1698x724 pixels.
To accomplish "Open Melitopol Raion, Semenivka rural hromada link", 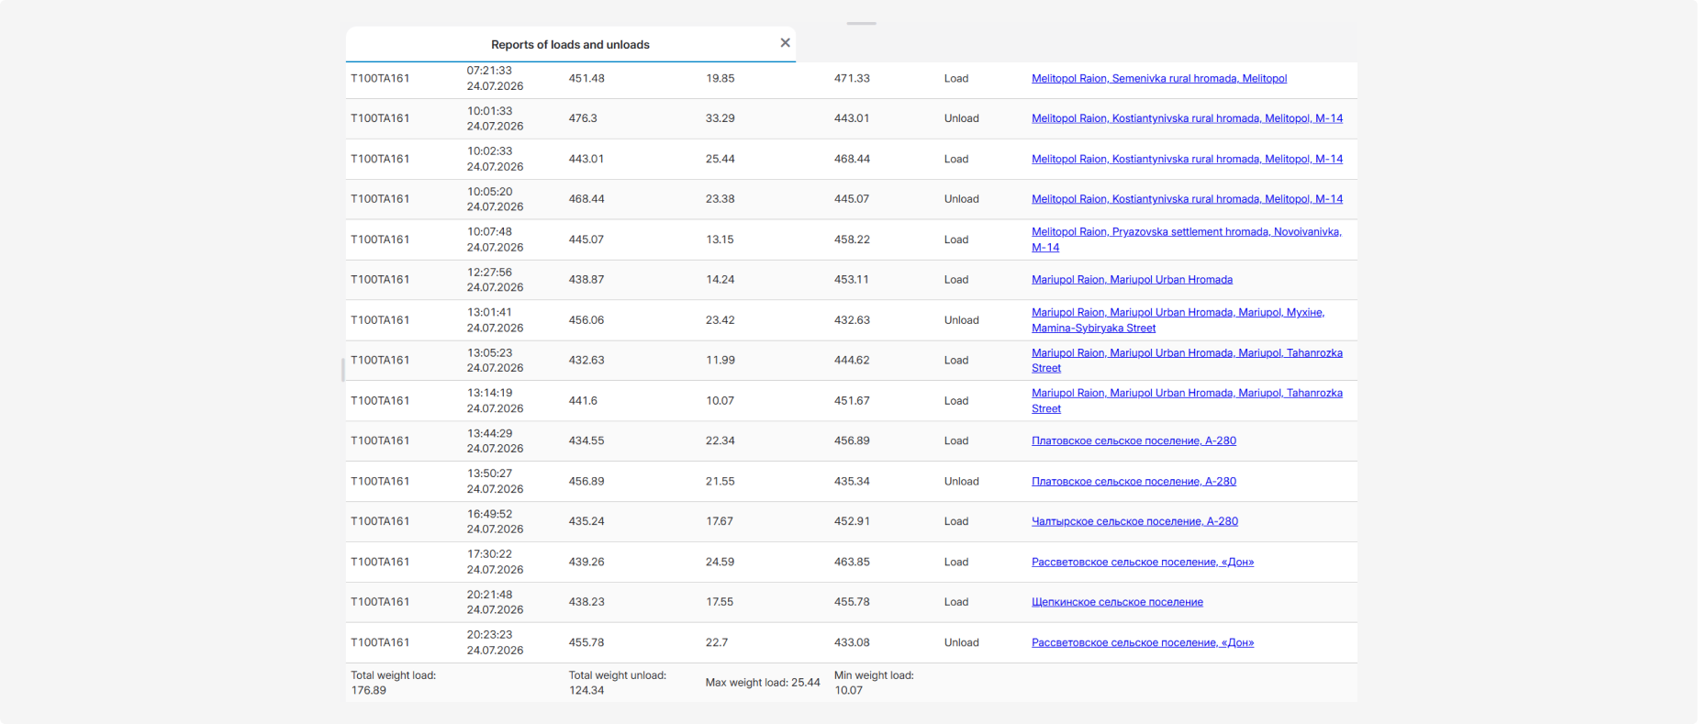I will tap(1159, 78).
